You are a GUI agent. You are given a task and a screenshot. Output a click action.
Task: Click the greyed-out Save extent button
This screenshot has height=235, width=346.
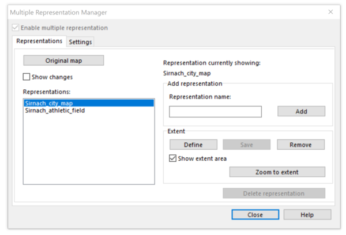click(x=246, y=145)
